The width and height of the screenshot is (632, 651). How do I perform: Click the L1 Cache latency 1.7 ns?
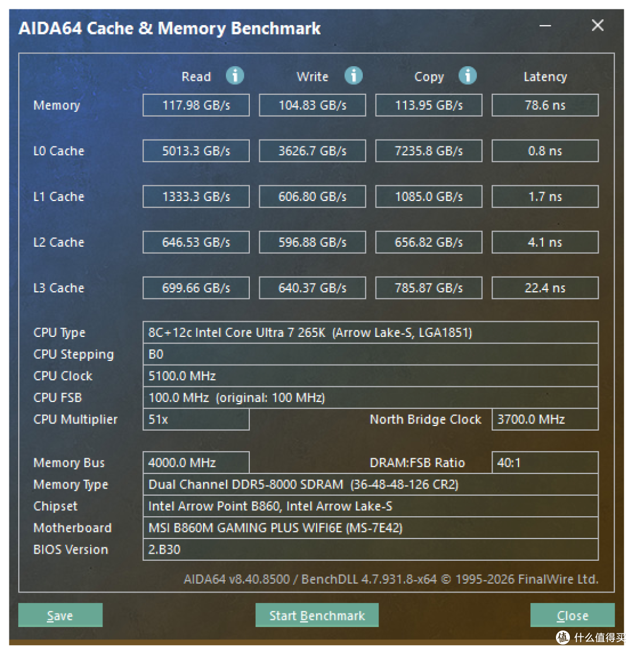tap(545, 196)
